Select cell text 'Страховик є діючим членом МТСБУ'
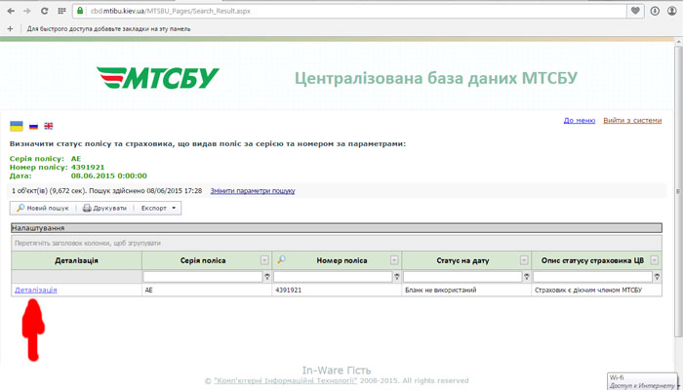Viewport: 683px width, 390px height. coord(588,290)
